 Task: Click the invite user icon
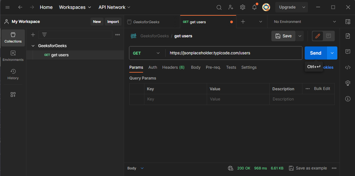231,7
